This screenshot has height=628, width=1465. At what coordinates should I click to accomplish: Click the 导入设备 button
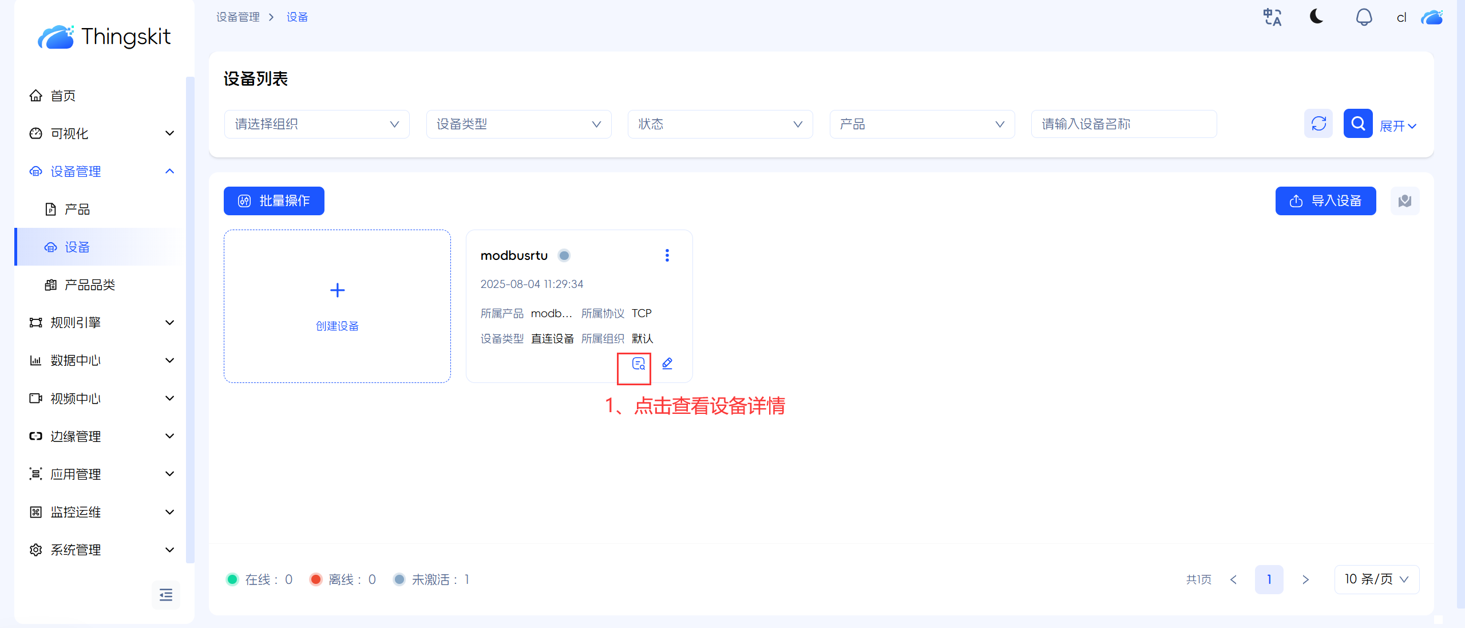(x=1325, y=201)
